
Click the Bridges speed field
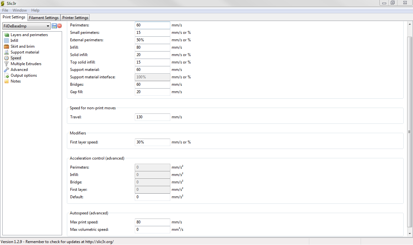click(x=153, y=84)
